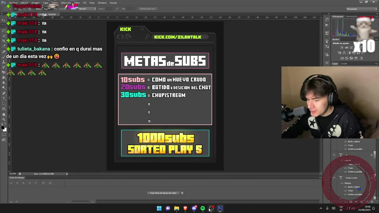379x213 pixels.
Task: Open File Explorer from the taskbar
Action: [x=176, y=208]
